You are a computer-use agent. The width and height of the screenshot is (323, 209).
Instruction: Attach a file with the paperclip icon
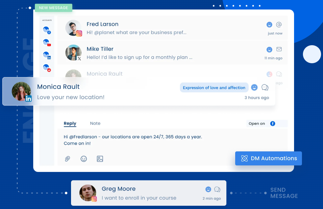(67, 159)
